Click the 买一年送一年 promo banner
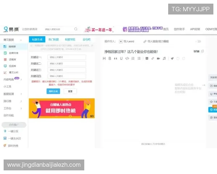 [x=99, y=29]
